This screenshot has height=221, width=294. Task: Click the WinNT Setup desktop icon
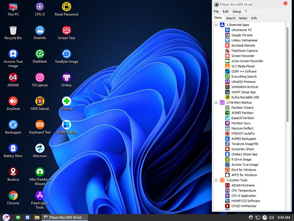click(x=66, y=127)
